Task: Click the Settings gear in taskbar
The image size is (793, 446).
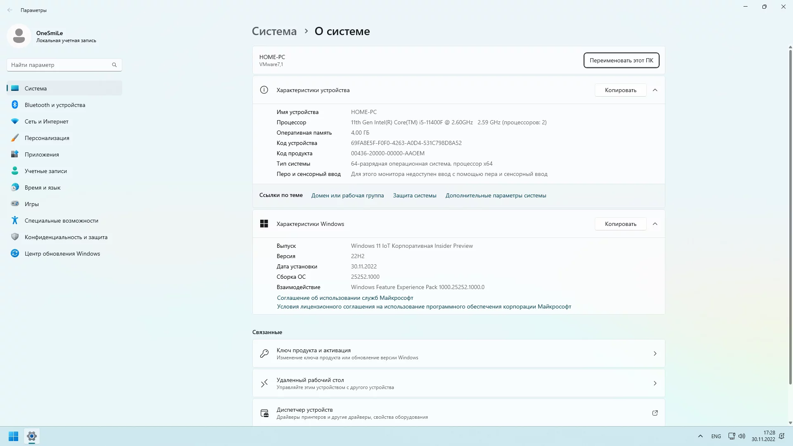Action: point(32,436)
